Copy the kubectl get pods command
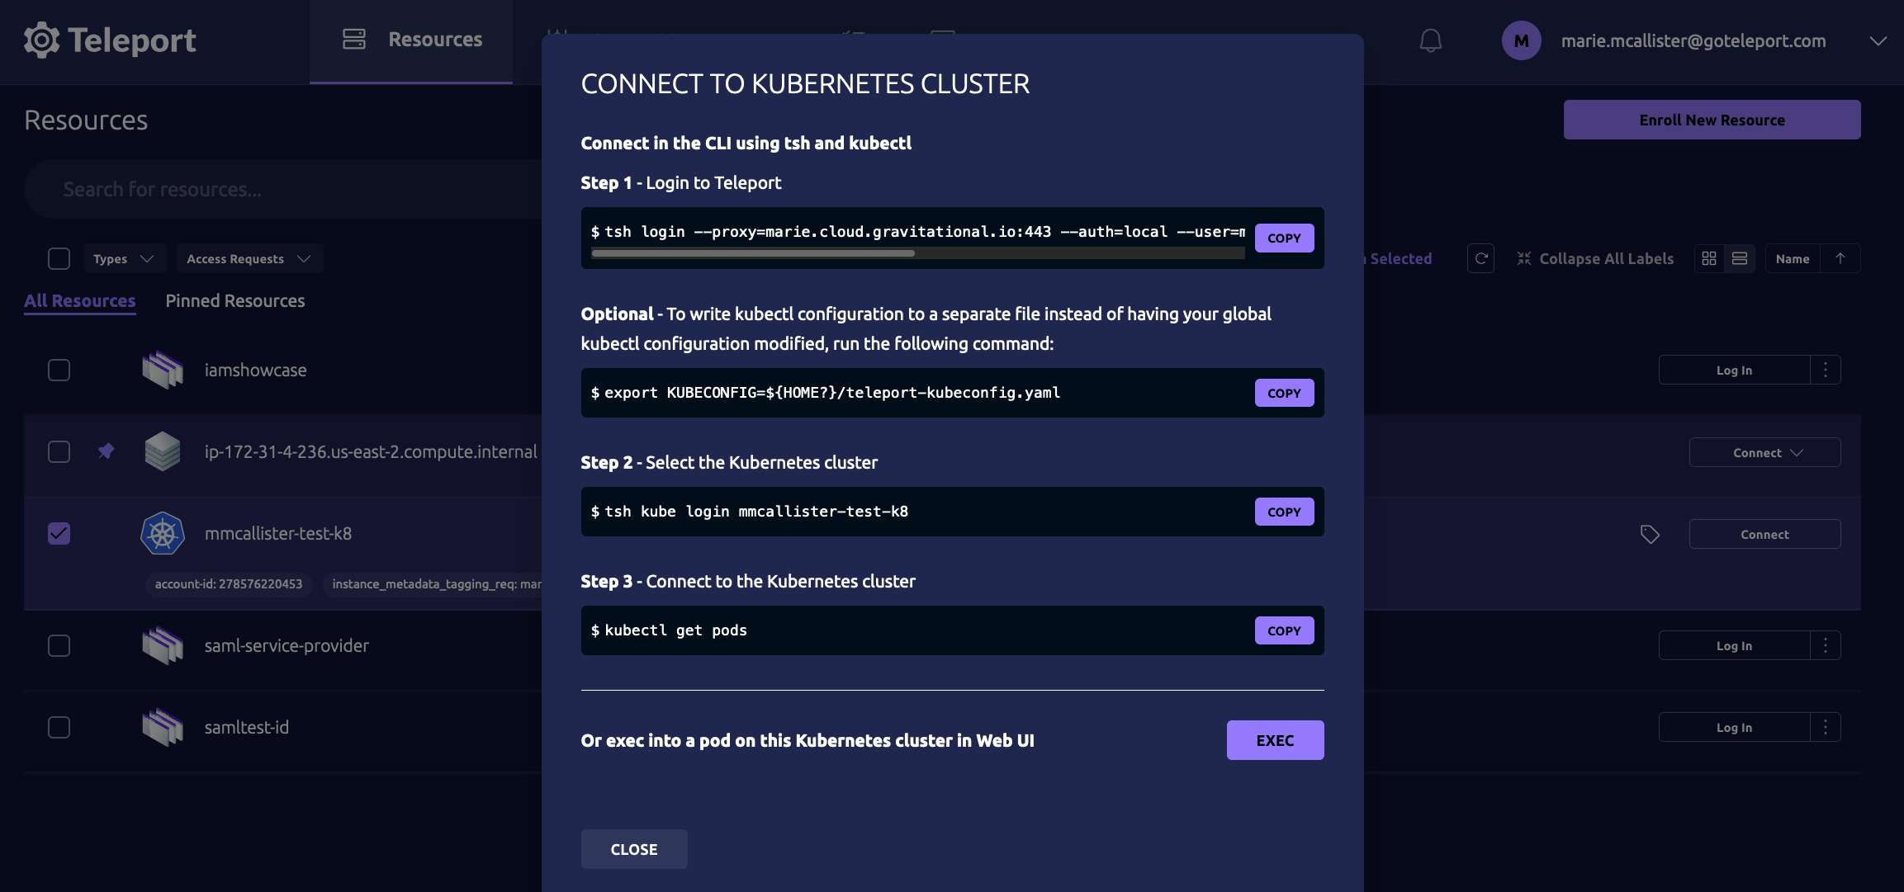 [1283, 630]
